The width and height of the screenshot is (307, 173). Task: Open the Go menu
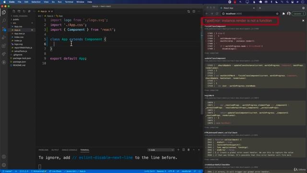[x=53, y=2]
